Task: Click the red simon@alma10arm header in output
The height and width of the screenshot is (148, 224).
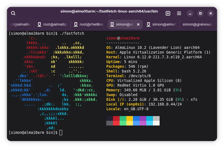Action: pos(123,38)
